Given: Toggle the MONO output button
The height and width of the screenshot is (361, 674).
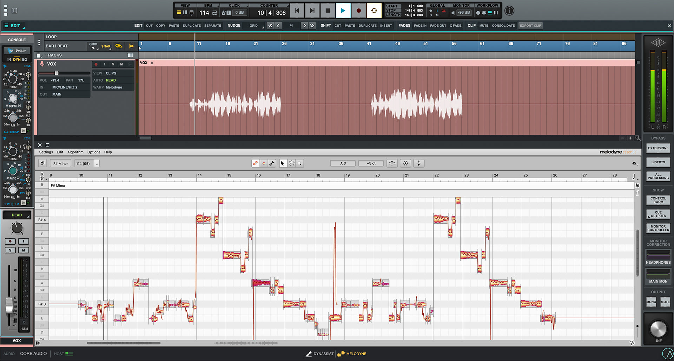Looking at the screenshot, I should (651, 302).
